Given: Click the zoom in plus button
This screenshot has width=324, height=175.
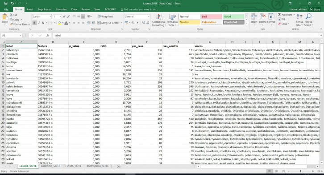Looking at the screenshot, I should coord(313,171).
